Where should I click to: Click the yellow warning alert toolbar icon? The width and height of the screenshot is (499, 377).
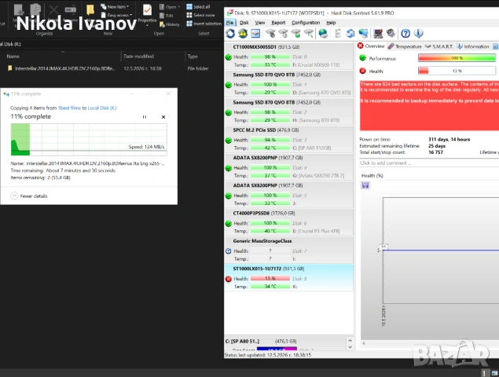pyautogui.click(x=243, y=34)
